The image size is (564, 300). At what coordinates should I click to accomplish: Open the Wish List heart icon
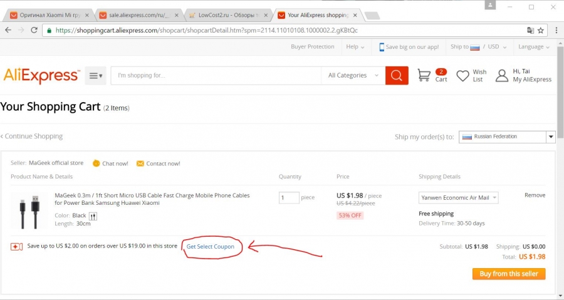point(462,76)
